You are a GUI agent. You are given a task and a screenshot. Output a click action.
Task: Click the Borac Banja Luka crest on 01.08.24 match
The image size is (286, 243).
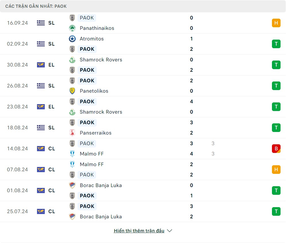point(72,185)
